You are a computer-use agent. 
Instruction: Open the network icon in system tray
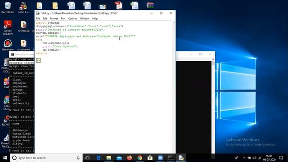pos(260,158)
